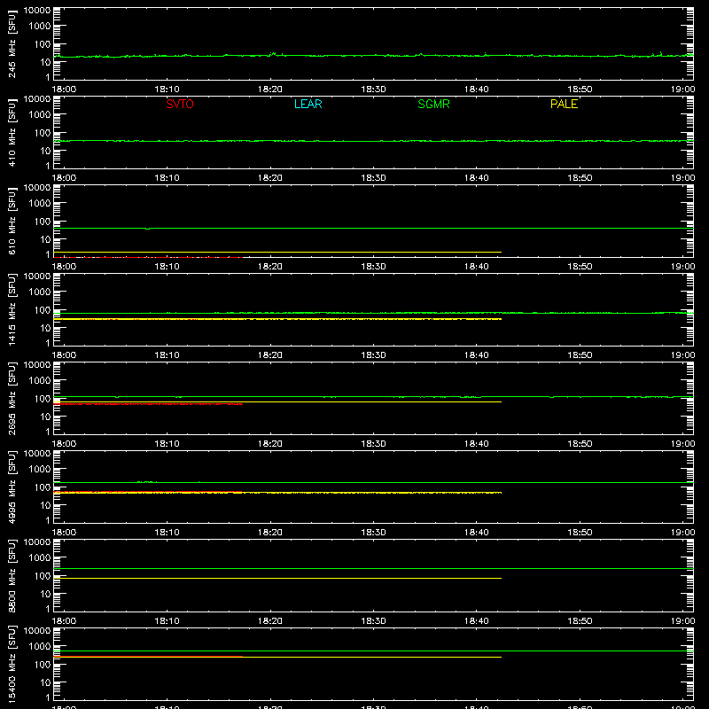This screenshot has width=709, height=709.
Task: Click the yellow PALE trace in the 8800 MHz panel
Action: click(x=277, y=579)
